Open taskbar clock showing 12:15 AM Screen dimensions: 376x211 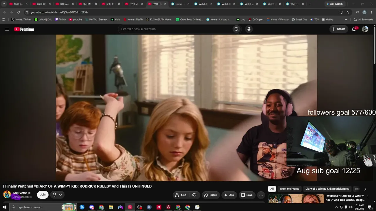[x=359, y=207]
